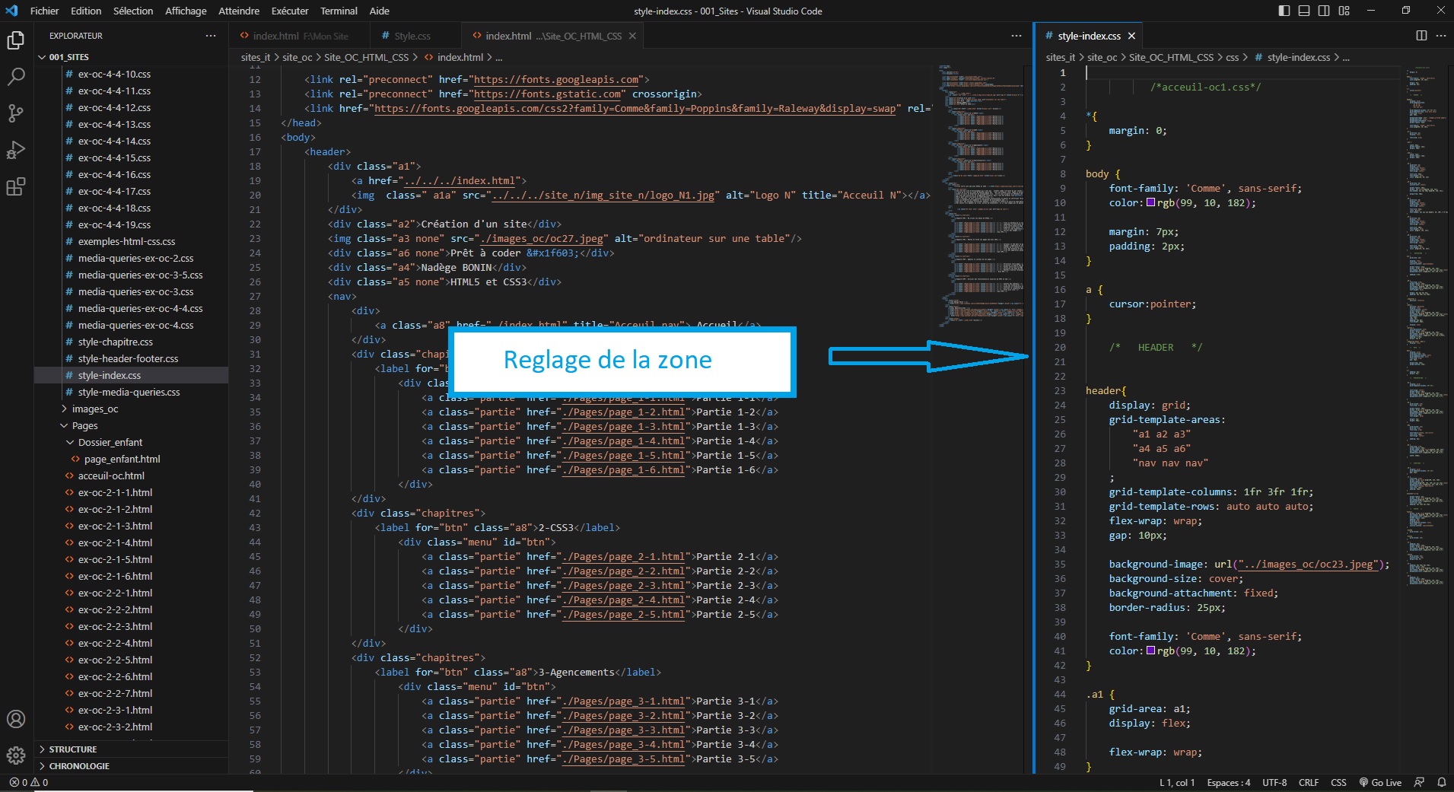Toggle the bottom panel visibility
This screenshot has width=1454, height=792.
pyautogui.click(x=1304, y=11)
